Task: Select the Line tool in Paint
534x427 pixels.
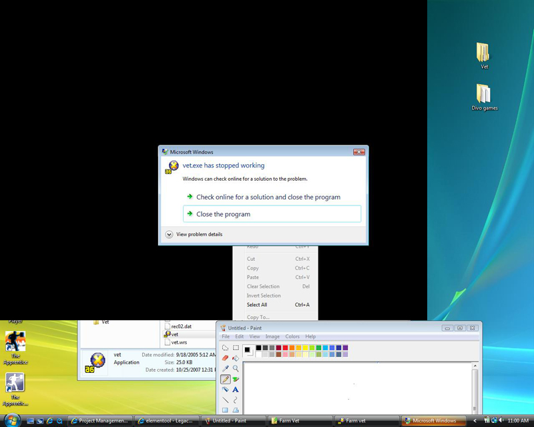Action: pos(225,400)
